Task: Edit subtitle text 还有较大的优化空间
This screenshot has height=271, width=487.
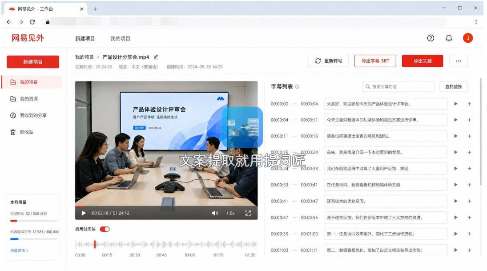Action: click(x=386, y=201)
